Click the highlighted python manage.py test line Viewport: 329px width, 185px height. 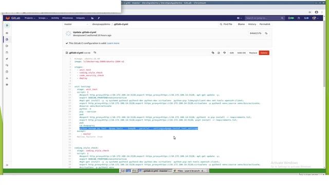coord(139,128)
